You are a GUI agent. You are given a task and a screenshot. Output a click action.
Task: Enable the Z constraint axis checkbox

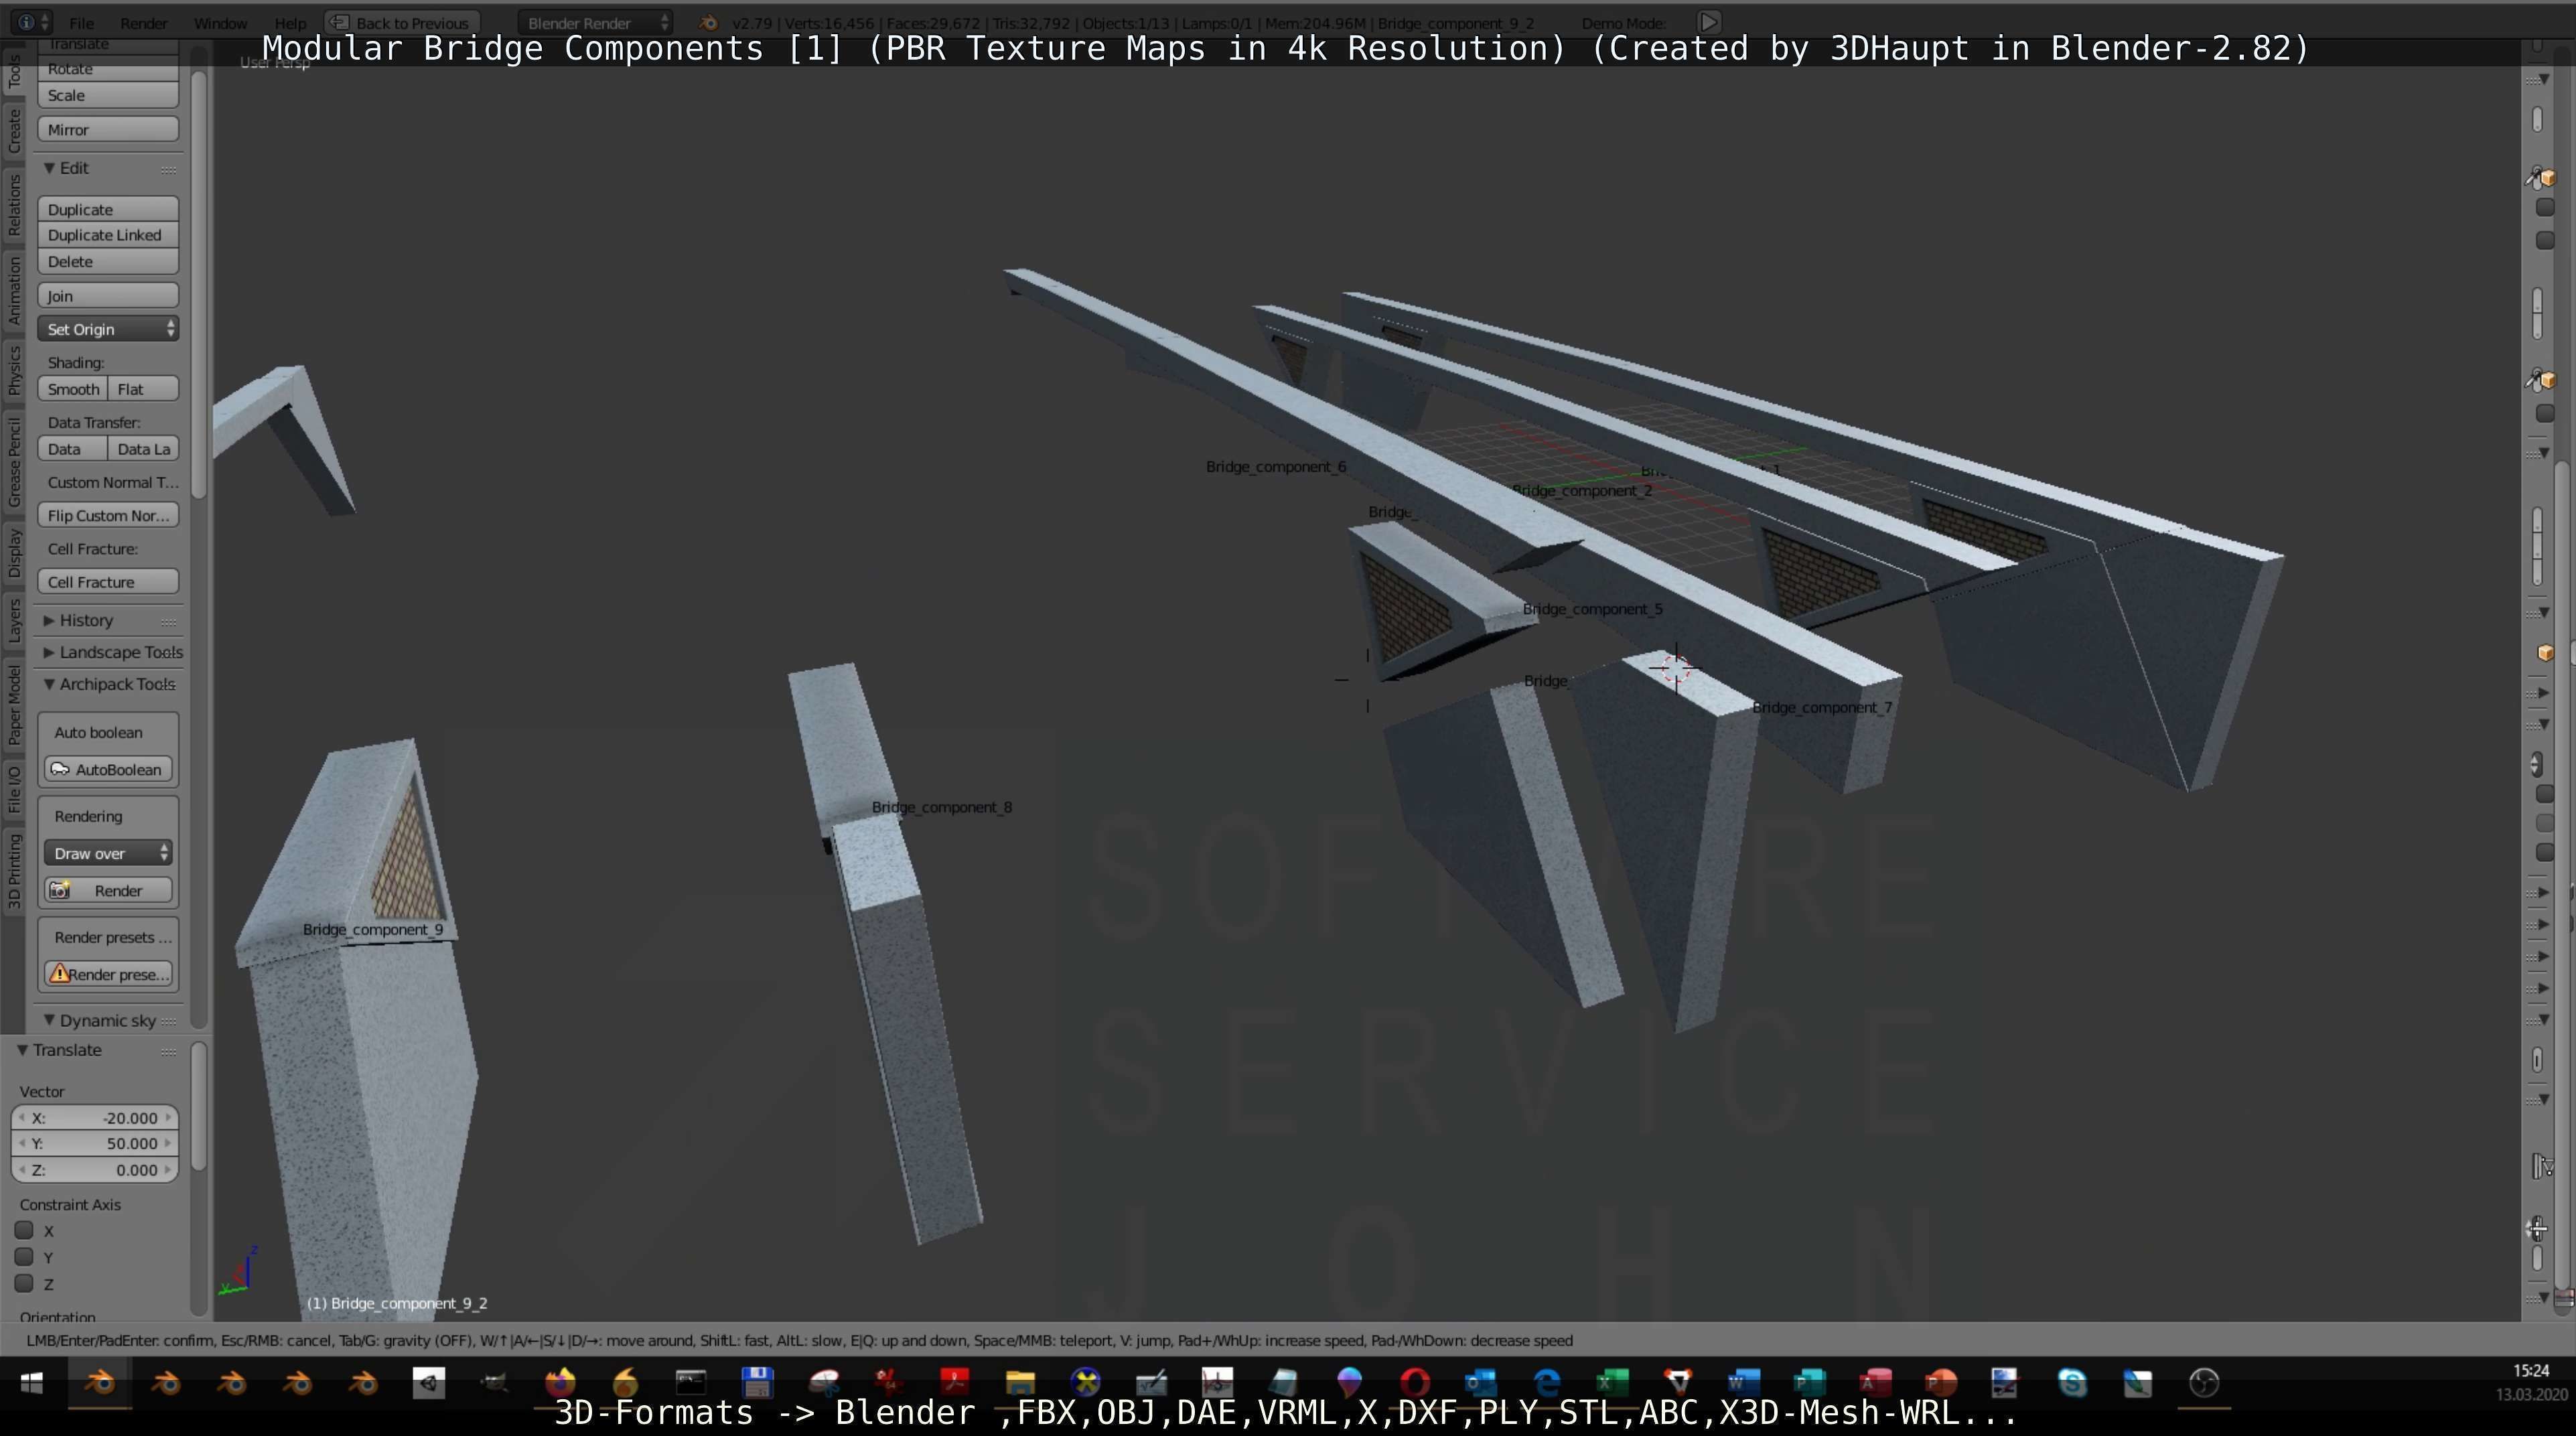point(24,1283)
